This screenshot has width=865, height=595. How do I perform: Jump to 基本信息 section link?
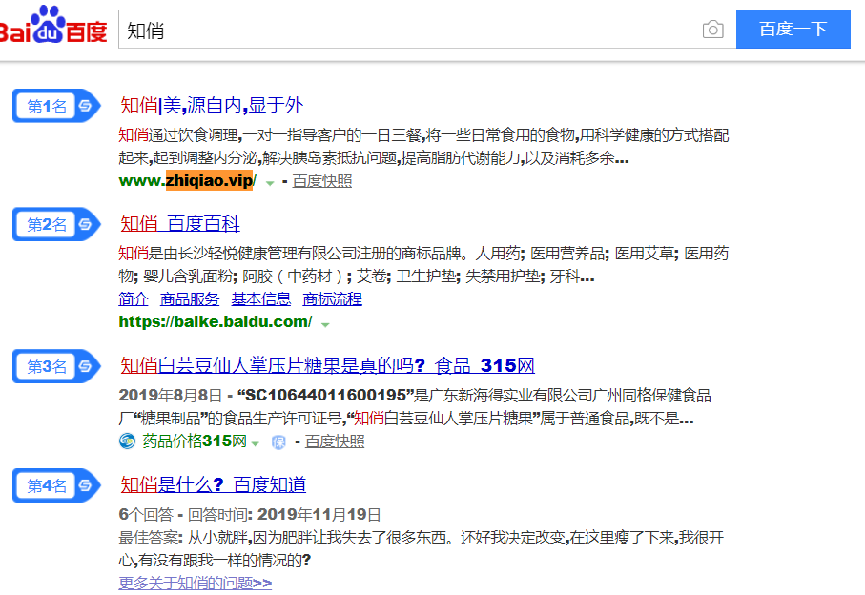coord(261,298)
